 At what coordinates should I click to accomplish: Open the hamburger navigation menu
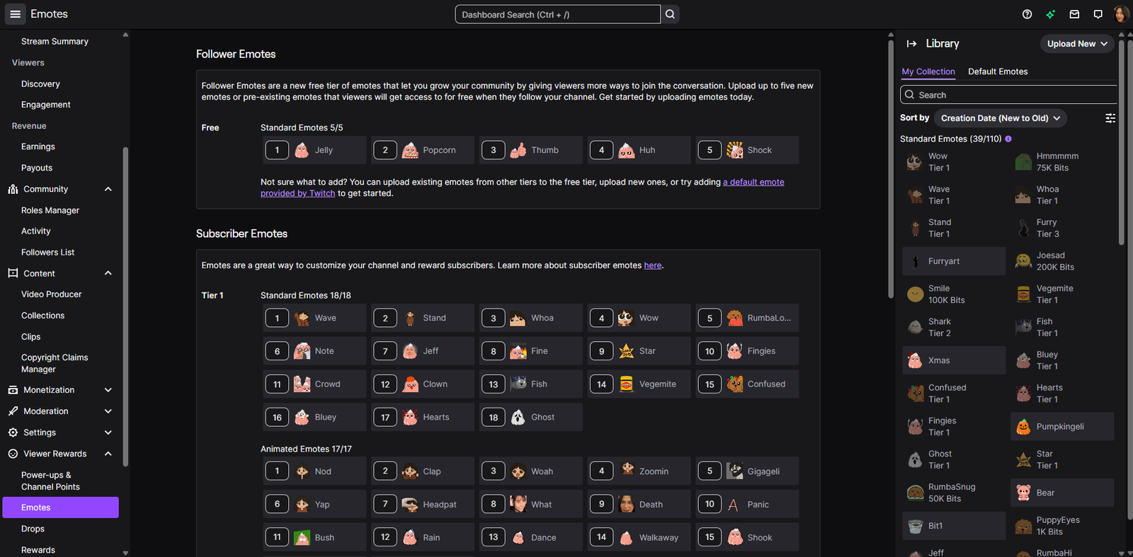15,14
